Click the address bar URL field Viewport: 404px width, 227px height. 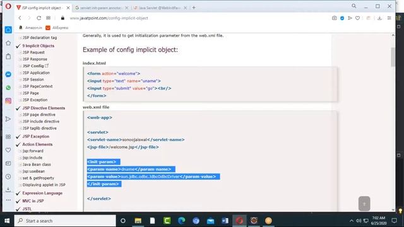(109, 18)
